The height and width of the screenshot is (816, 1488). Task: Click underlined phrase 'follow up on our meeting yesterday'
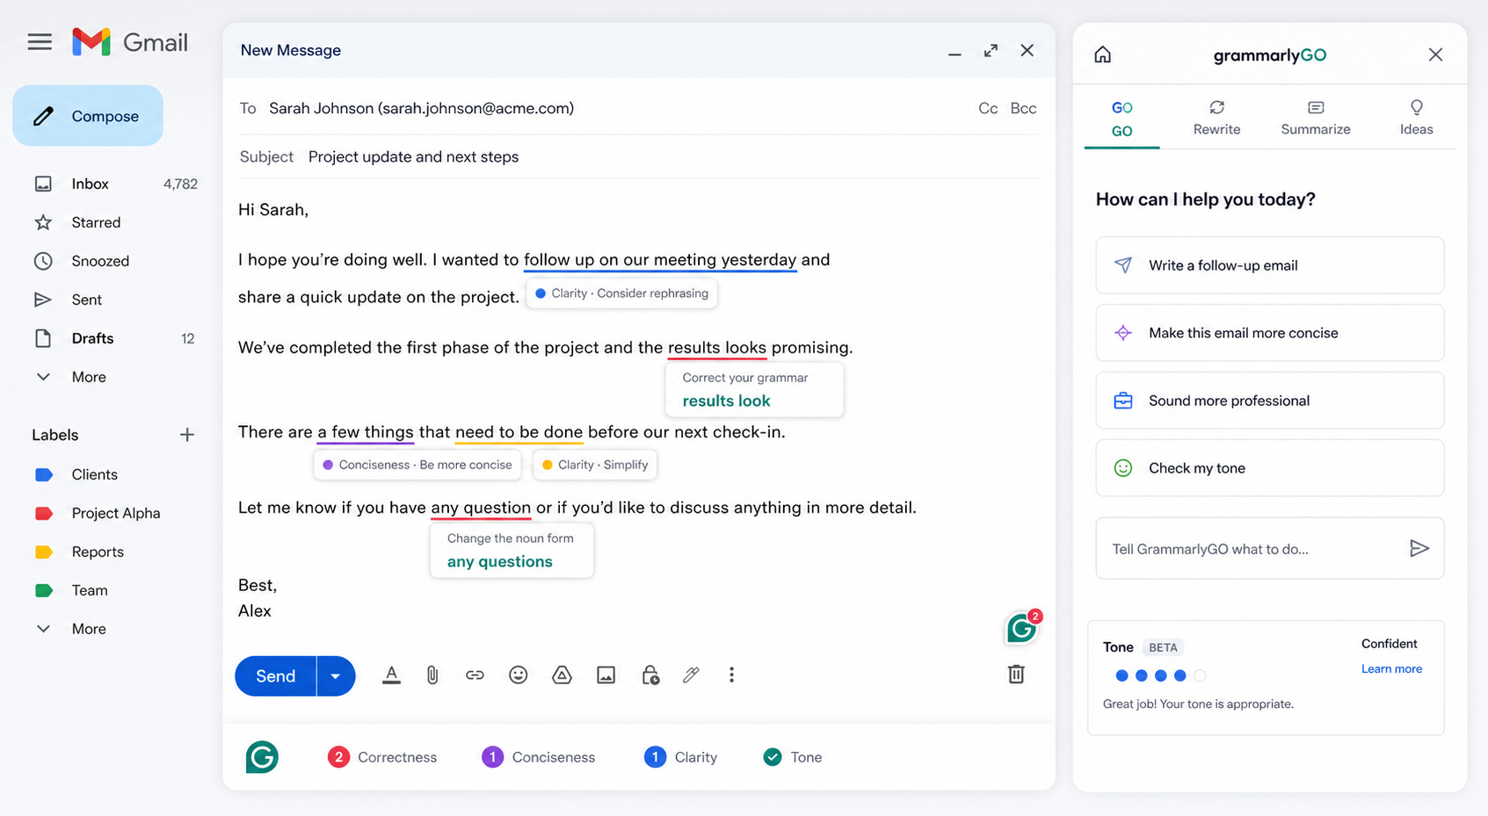pos(660,260)
